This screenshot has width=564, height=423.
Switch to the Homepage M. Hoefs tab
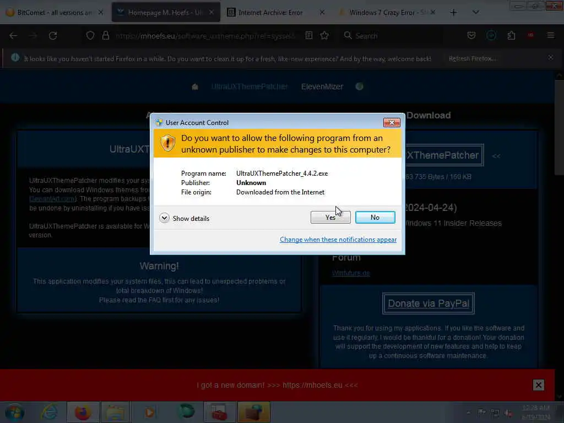coord(166,13)
